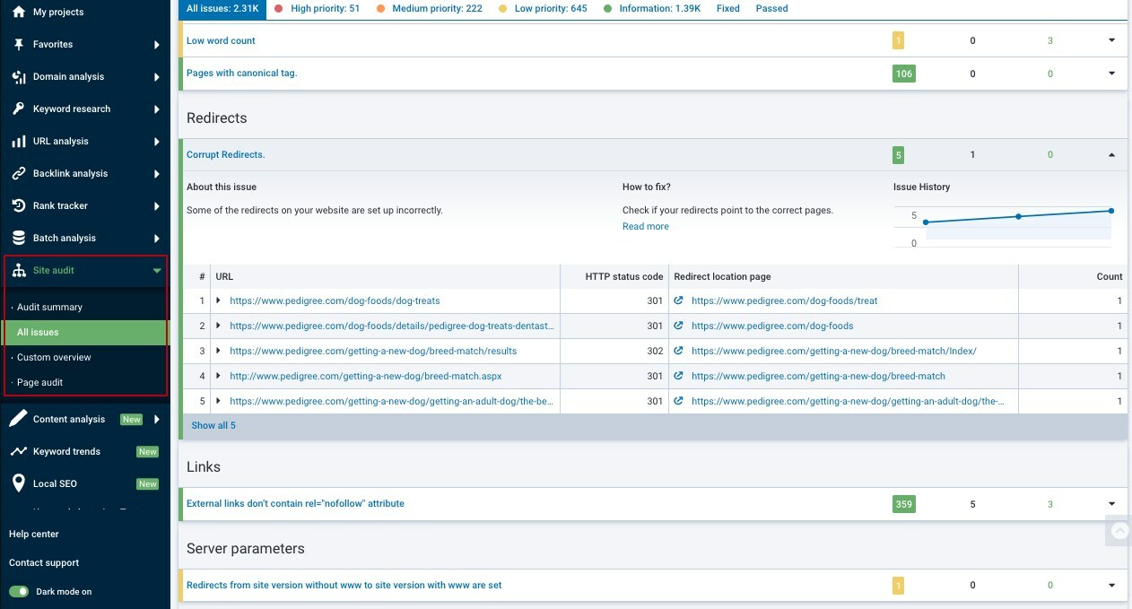The height and width of the screenshot is (609, 1132).
Task: Expand Pages with canonical tag row arrow
Action: (x=1112, y=73)
